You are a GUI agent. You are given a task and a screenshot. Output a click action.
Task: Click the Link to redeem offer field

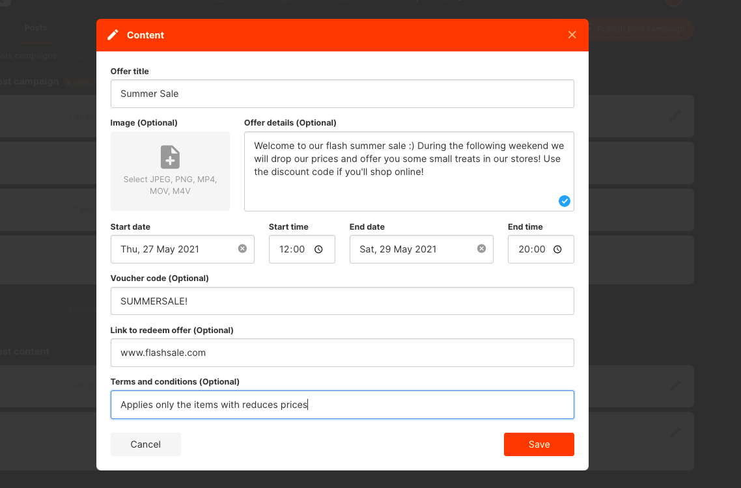click(342, 353)
